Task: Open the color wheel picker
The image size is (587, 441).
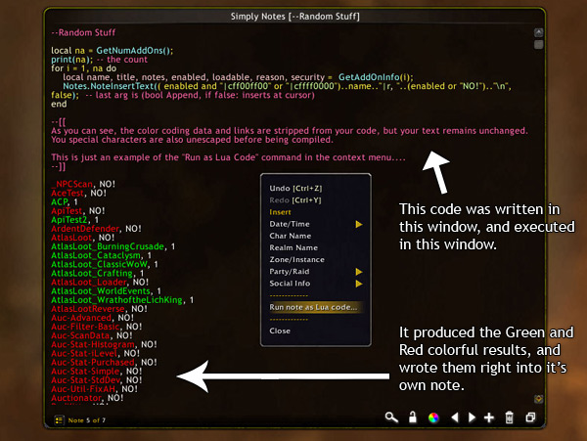Action: click(x=433, y=418)
